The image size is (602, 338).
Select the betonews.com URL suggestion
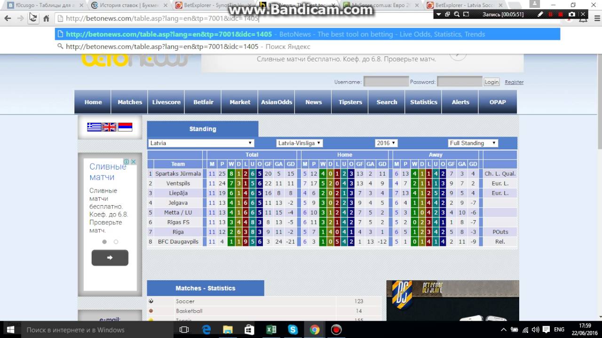[x=308, y=34]
